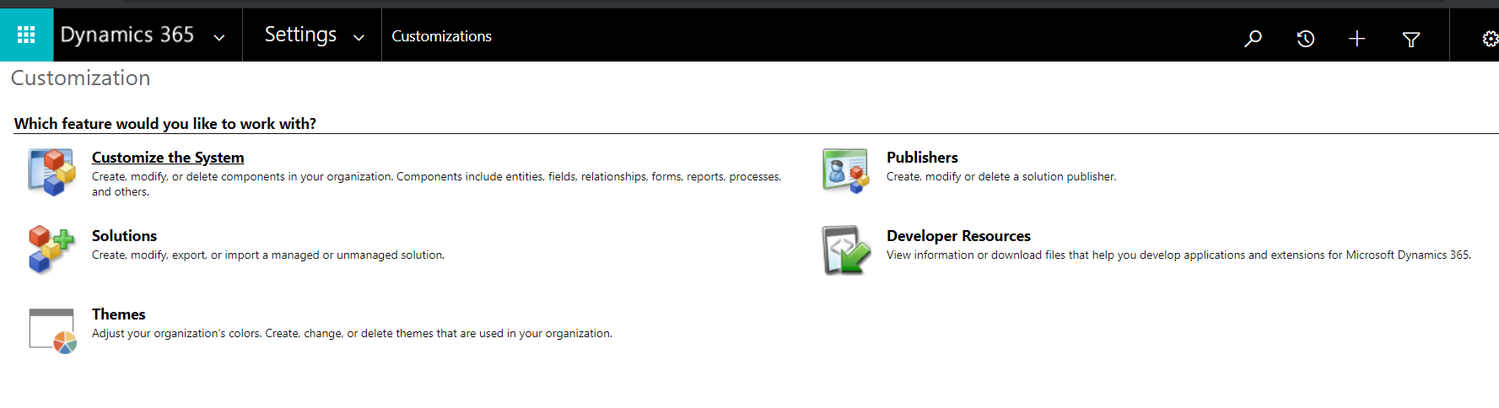This screenshot has height=408, width=1499.
Task: Click 'Adjust your organization's colors' description
Action: (352, 333)
